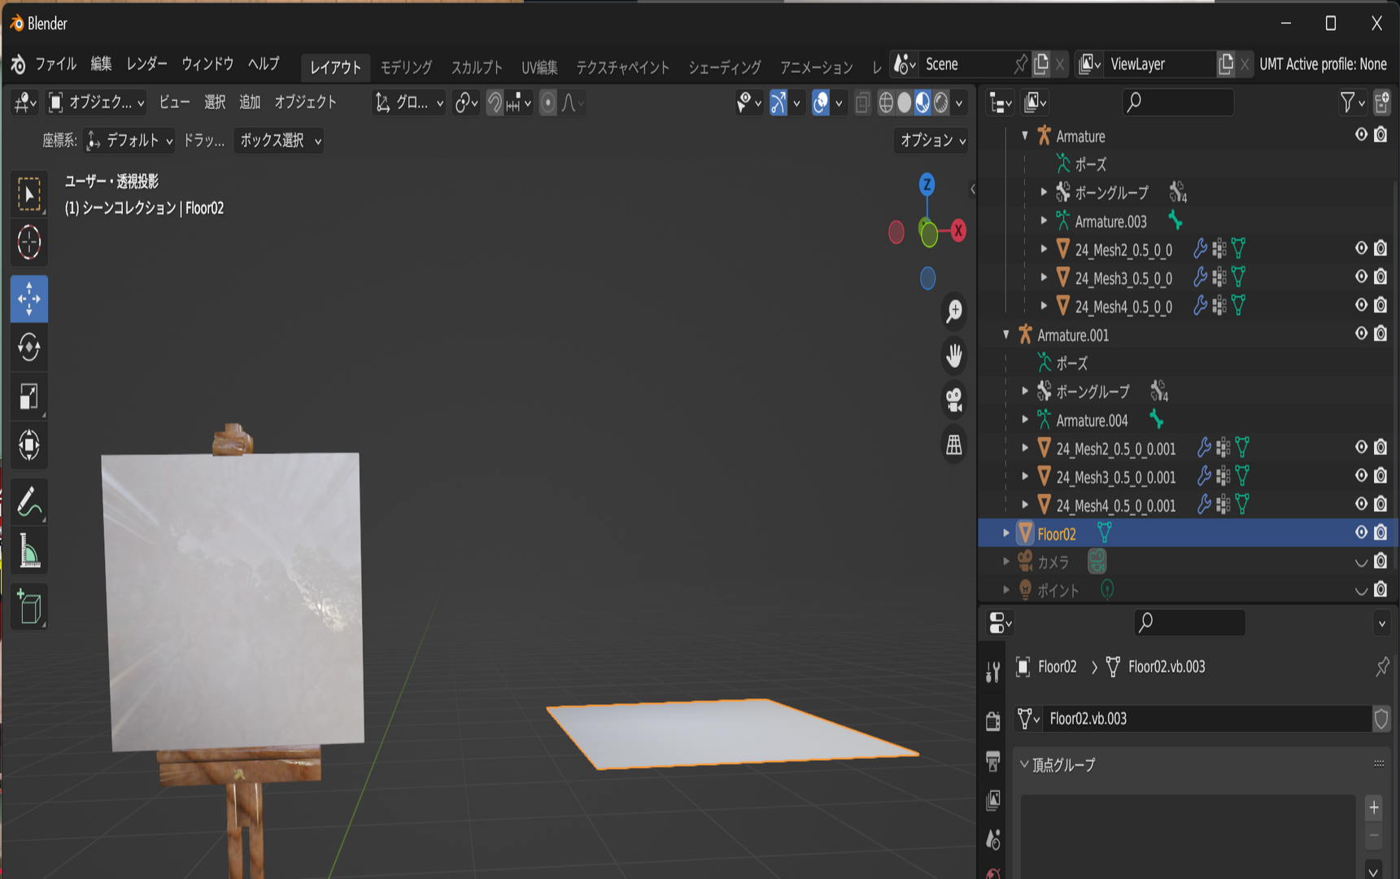The width and height of the screenshot is (1400, 879).
Task: Expand the Armature.003 entry
Action: (x=1044, y=221)
